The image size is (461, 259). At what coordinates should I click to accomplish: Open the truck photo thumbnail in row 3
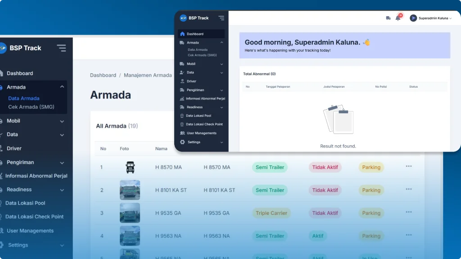click(130, 213)
